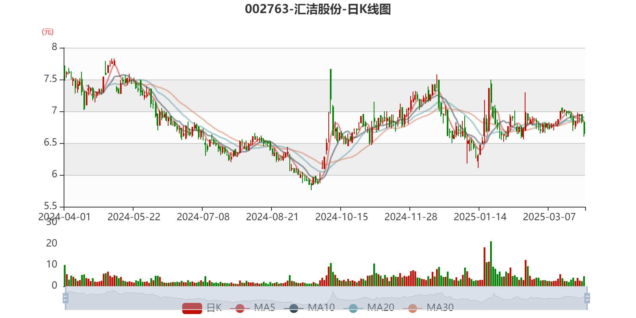This screenshot has width=636, height=318.
Task: Click x-axis date label 2024-05-22
Action: coord(134,217)
